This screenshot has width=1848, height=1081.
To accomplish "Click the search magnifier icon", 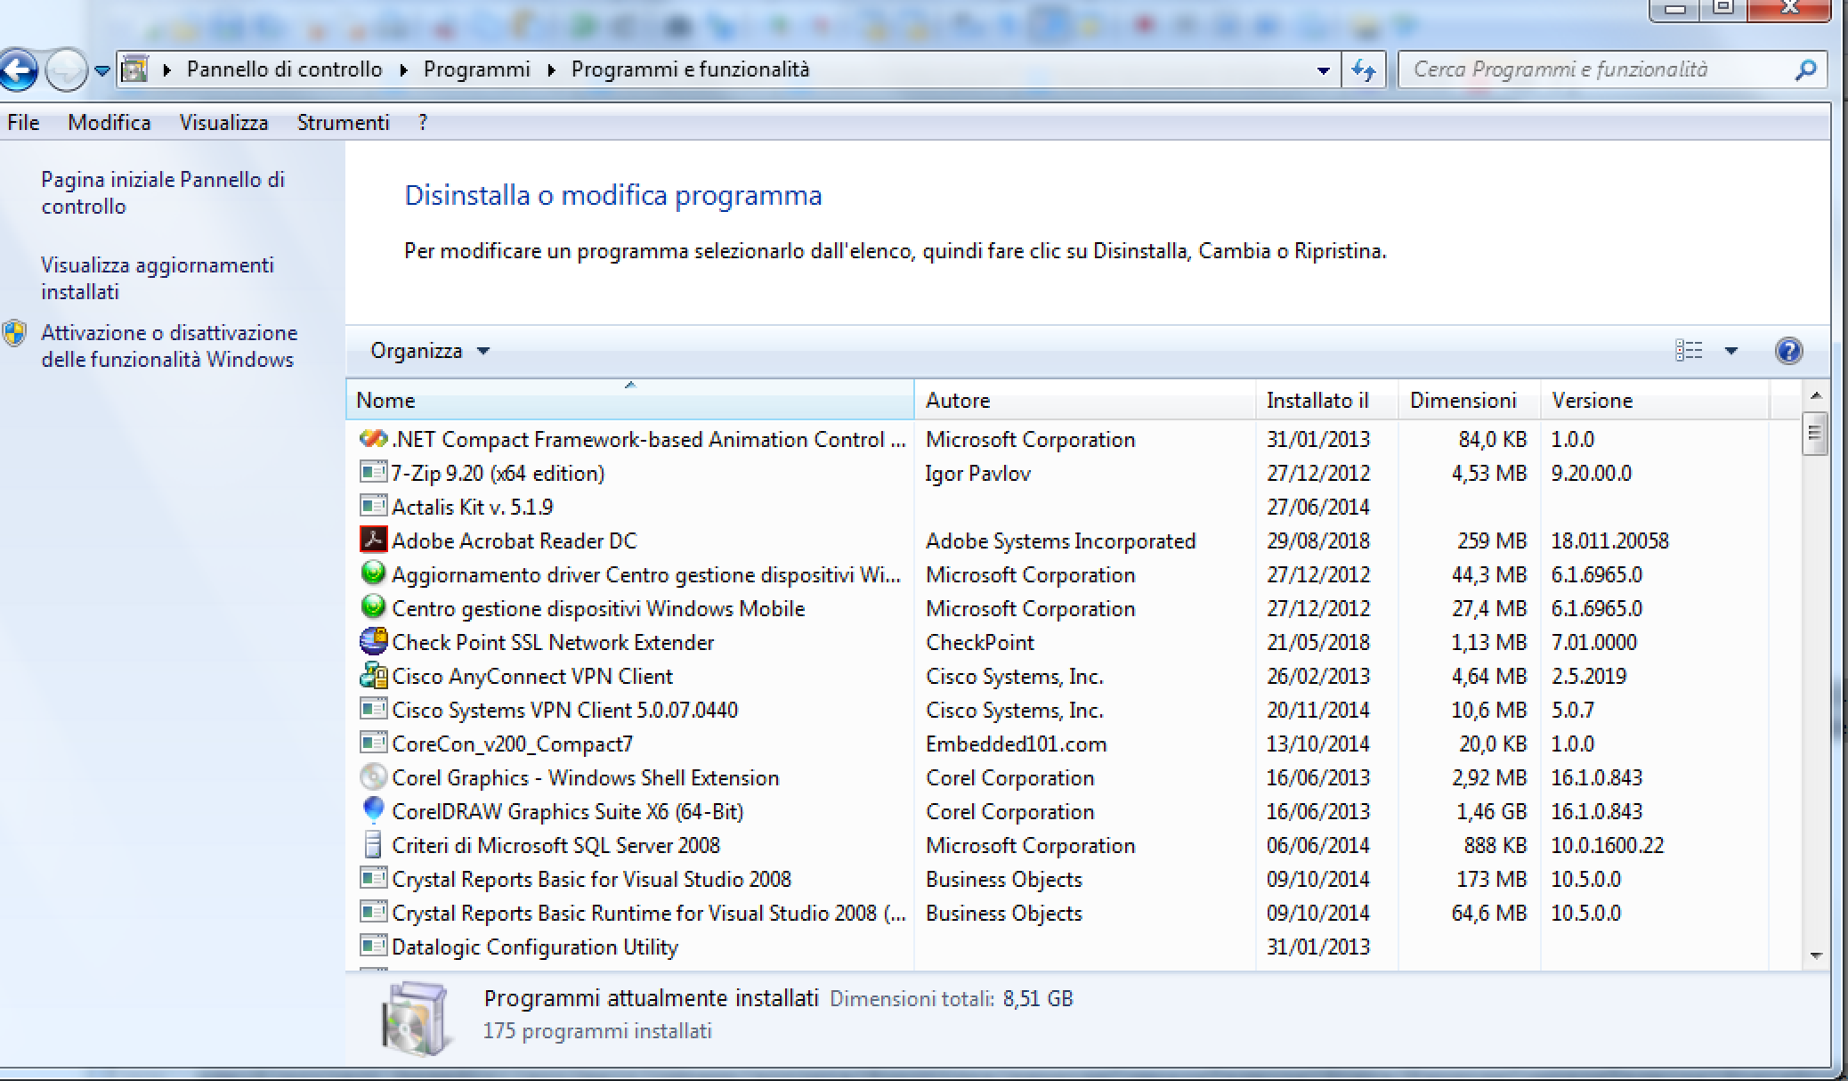I will click(x=1805, y=69).
